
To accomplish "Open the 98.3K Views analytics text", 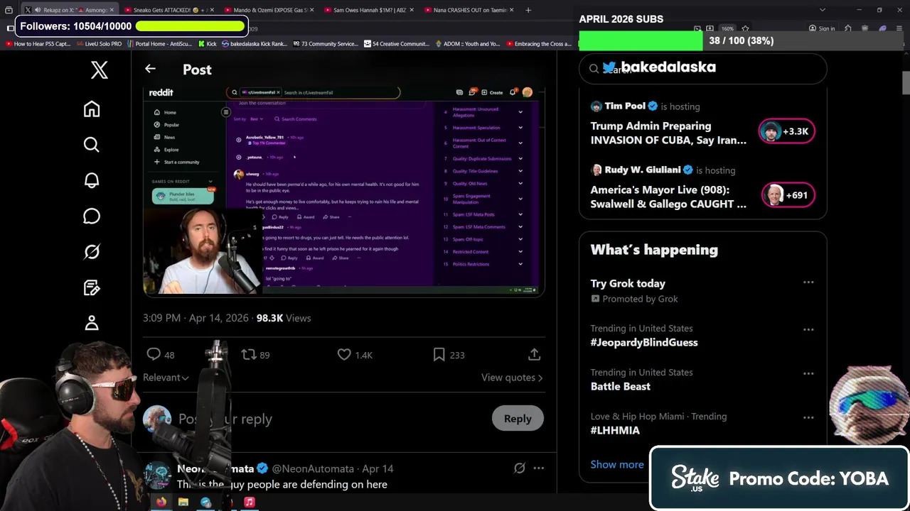I will pyautogui.click(x=283, y=318).
